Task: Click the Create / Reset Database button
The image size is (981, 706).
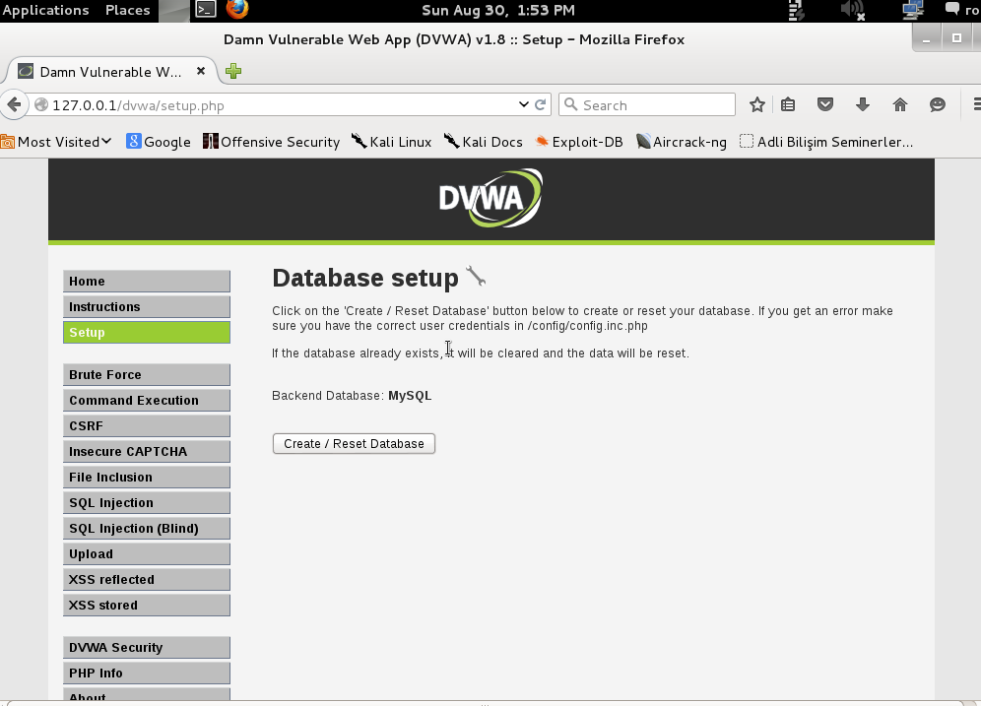Action: point(354,444)
